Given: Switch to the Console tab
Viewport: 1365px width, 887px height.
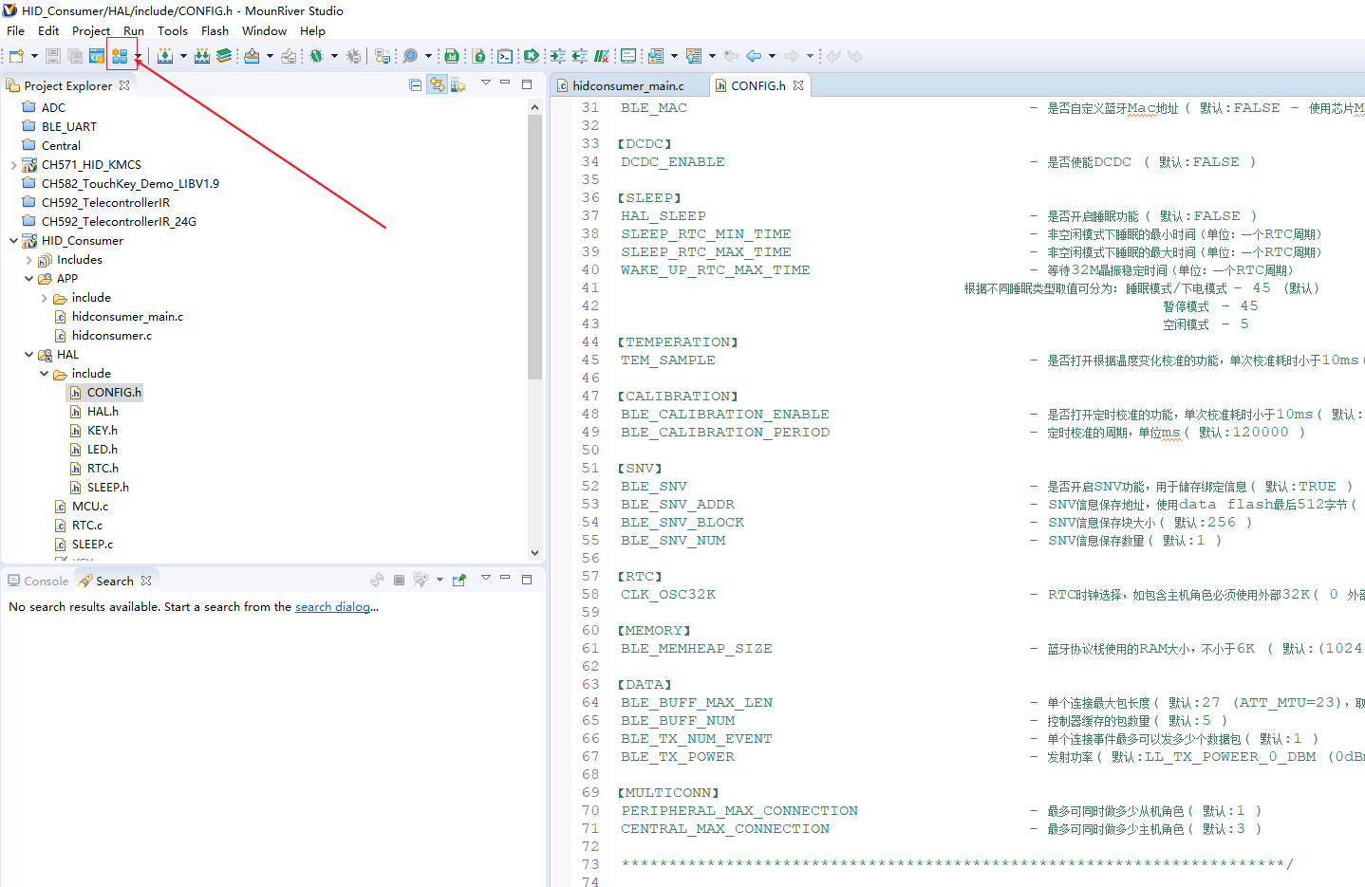Looking at the screenshot, I should [x=38, y=581].
